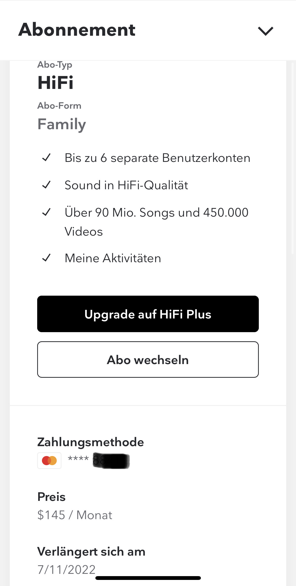Image resolution: width=296 pixels, height=586 pixels.
Task: Tap the renewal date 7/11/2022
Action: point(66,569)
